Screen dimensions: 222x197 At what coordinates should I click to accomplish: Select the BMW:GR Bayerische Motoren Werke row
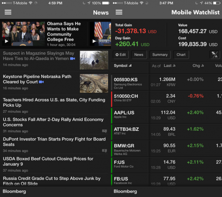166,149
